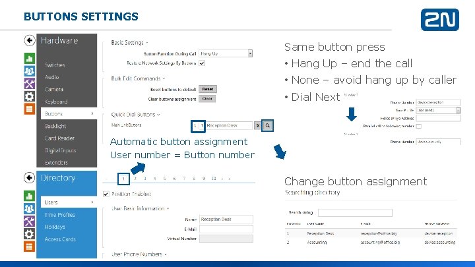Viewport: 475px width, 267px height.
Task: Click the Virtual Number field
Action: tap(226, 239)
